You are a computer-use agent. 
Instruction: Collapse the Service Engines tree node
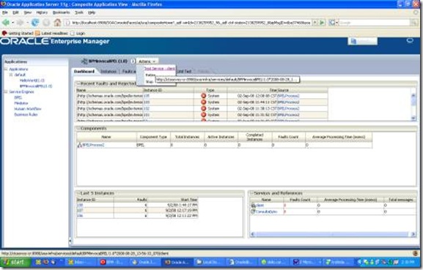click(6, 91)
